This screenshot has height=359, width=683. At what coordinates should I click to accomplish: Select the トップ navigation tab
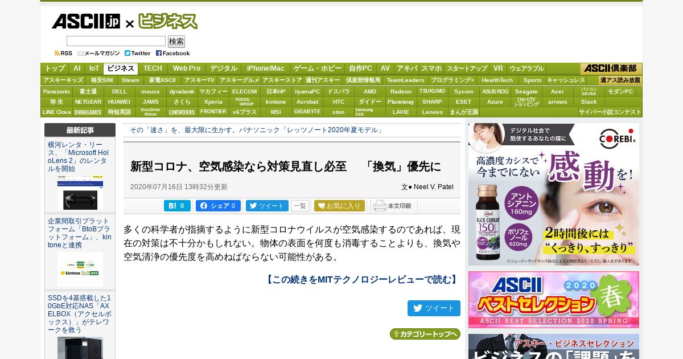tap(55, 68)
